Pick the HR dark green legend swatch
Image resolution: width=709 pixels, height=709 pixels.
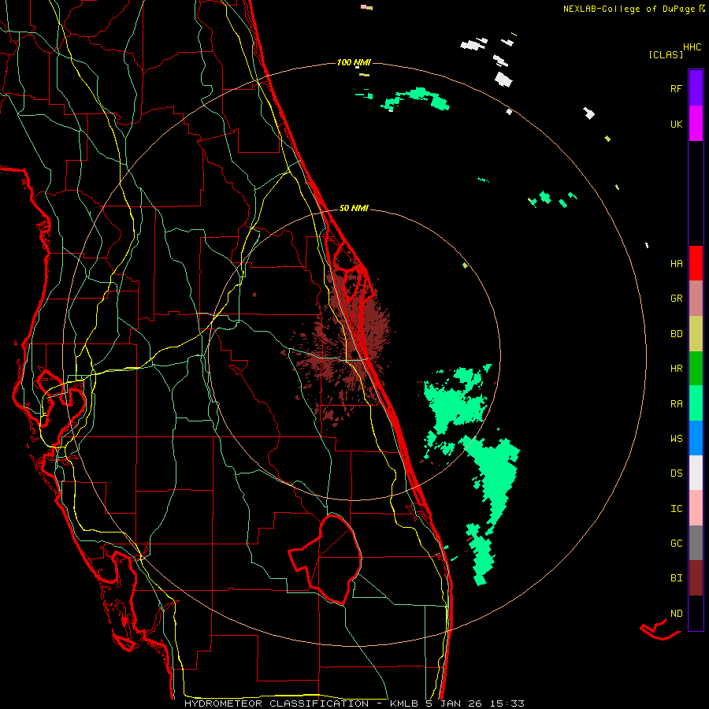(696, 369)
